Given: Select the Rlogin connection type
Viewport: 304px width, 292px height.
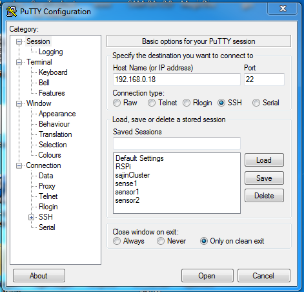Looking at the screenshot, I should point(187,103).
